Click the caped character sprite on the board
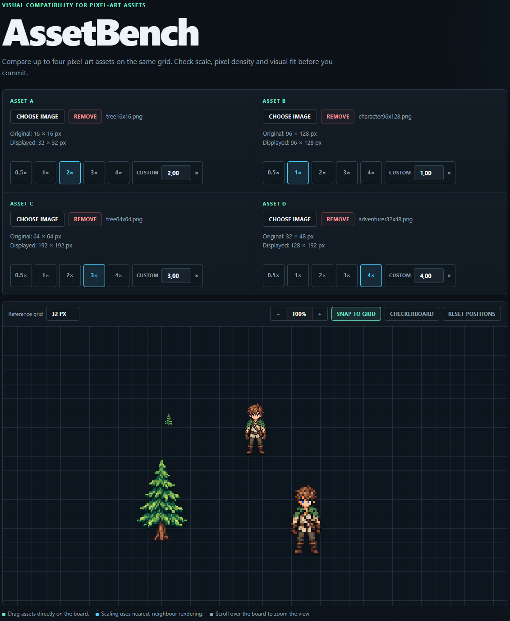This screenshot has height=621, width=510. (255, 429)
